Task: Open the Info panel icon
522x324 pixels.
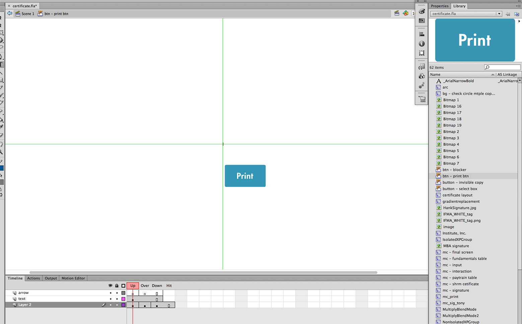Action: click(x=422, y=44)
